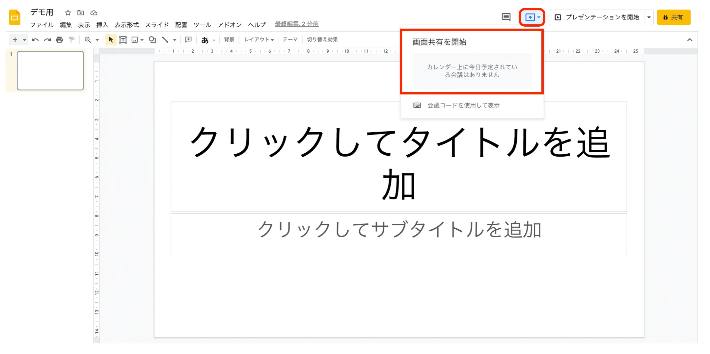Expand new slide layout dropdown arrow
The image size is (710, 354).
tap(24, 40)
